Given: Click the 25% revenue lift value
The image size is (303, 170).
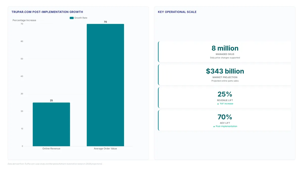Looking at the screenshot, I should 225,94.
